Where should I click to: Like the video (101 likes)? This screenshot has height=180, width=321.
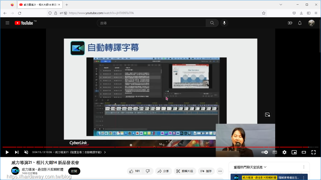click(x=134, y=171)
